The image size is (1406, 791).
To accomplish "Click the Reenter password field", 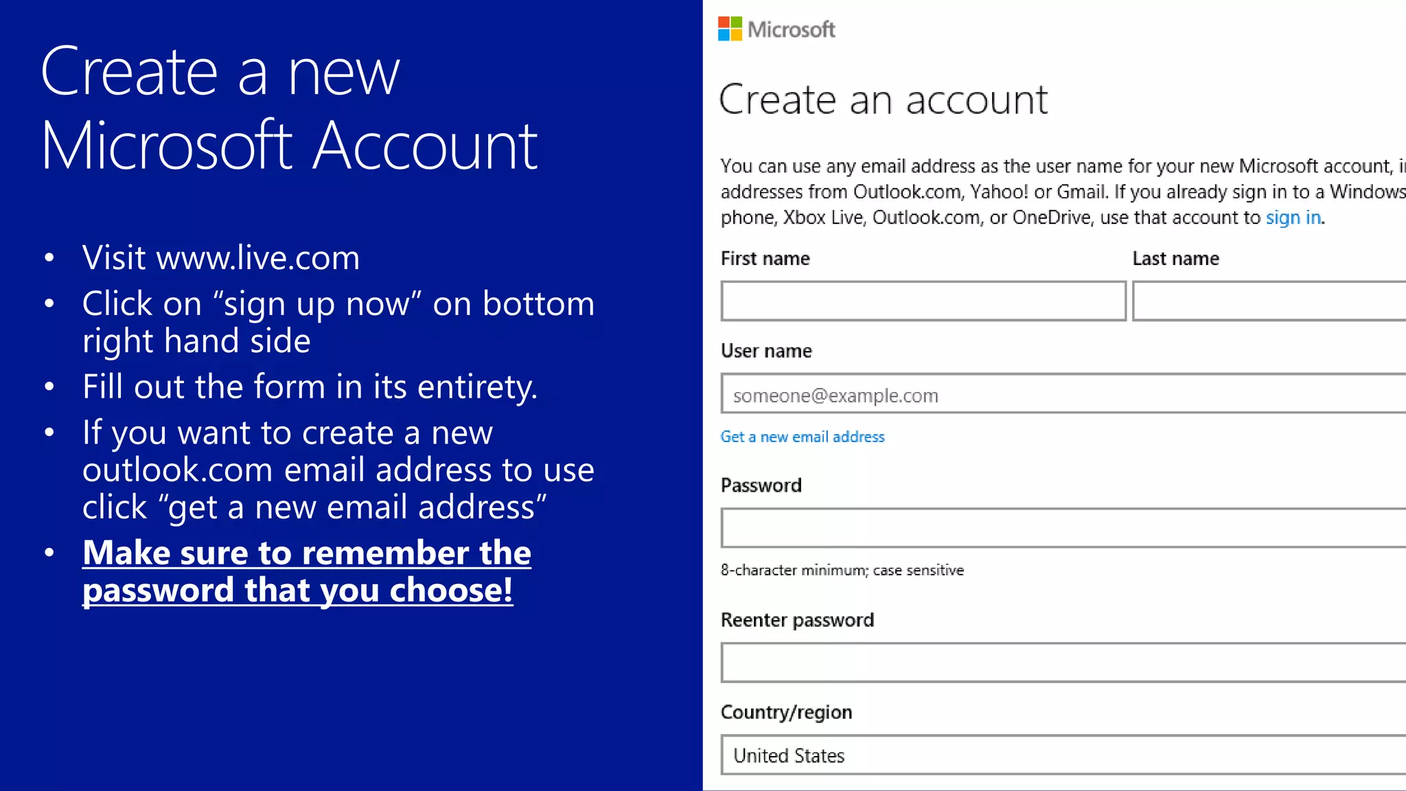I will click(1063, 663).
